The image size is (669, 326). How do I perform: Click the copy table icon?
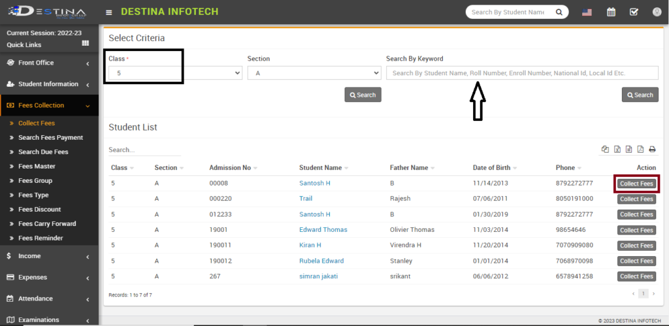click(605, 150)
